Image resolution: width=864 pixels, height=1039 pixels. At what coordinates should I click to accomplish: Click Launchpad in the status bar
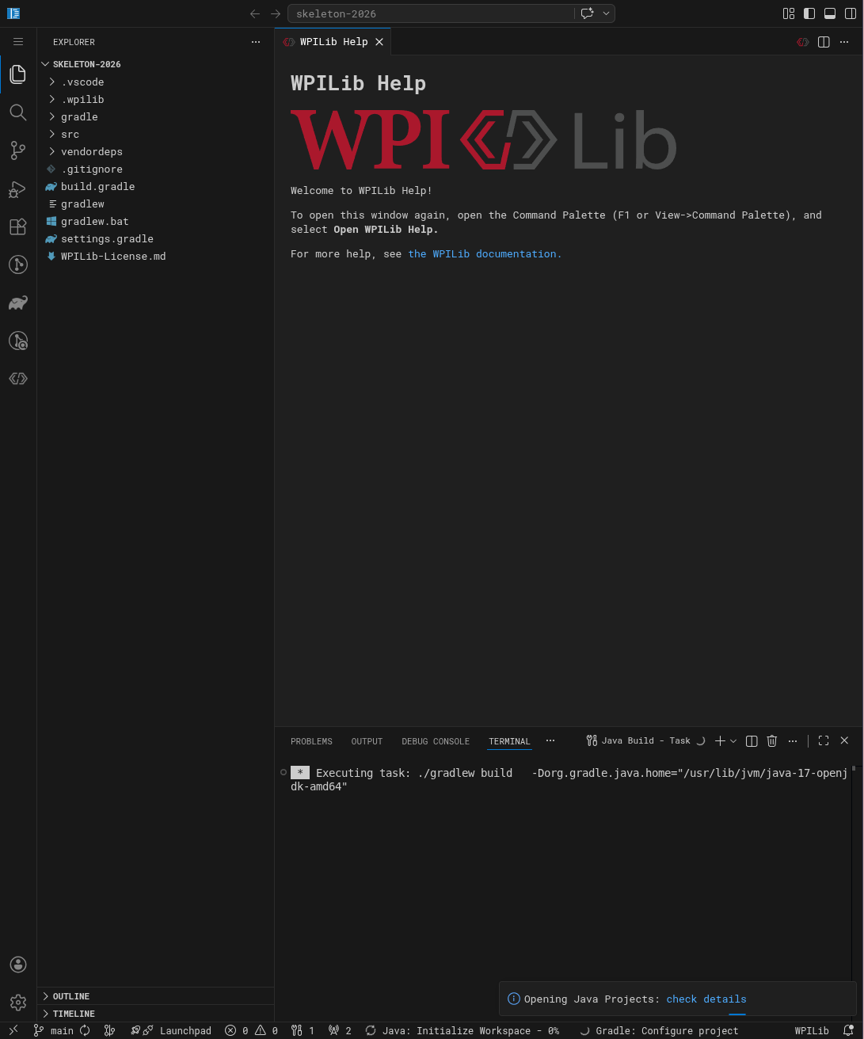click(x=171, y=1030)
